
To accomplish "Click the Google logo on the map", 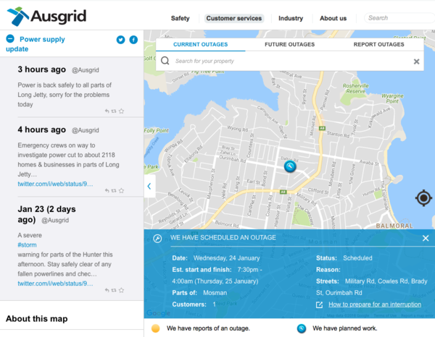I will click(x=158, y=313).
